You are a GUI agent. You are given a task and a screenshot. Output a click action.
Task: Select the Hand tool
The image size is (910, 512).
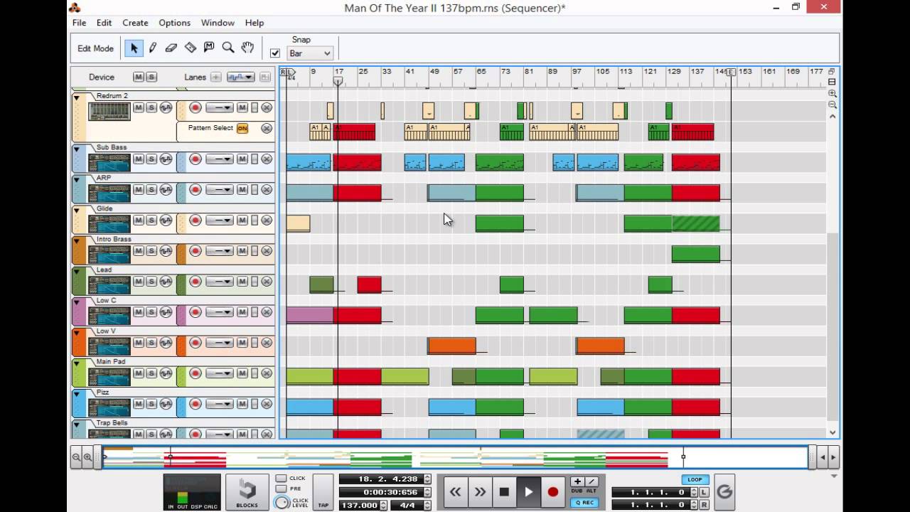pos(247,48)
